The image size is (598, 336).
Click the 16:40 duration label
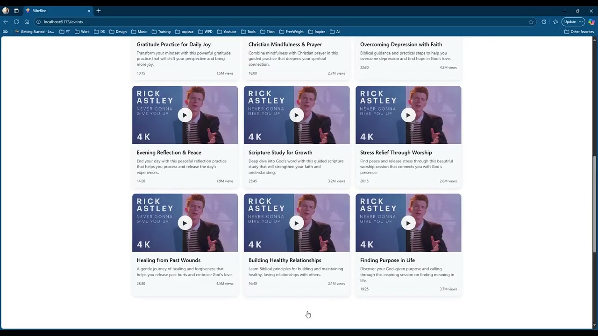pos(253,284)
